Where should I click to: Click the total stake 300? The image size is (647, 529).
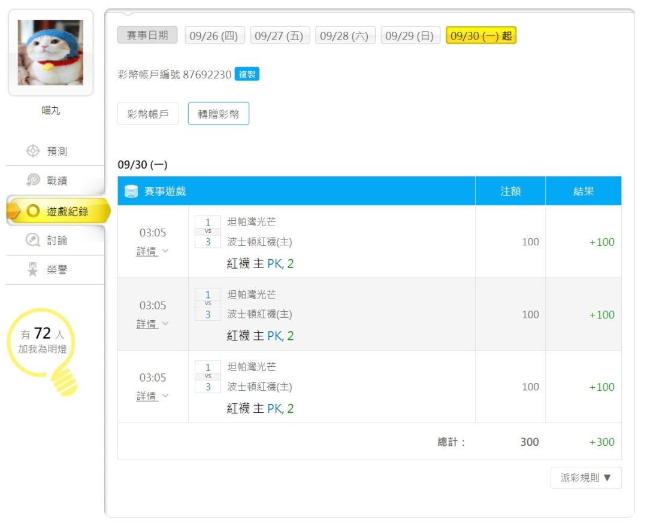(530, 442)
